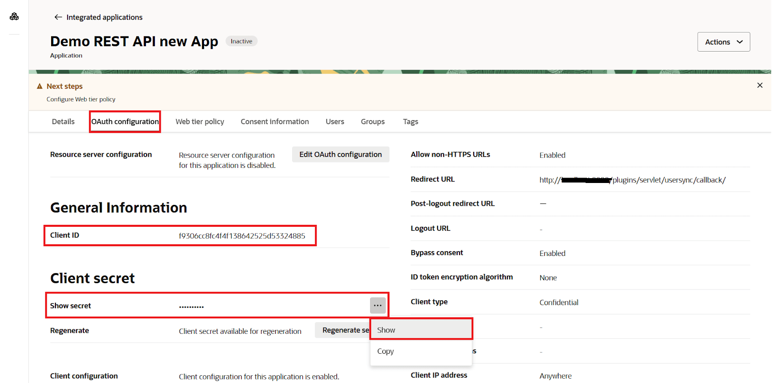
Task: Click the Post-logout redirect URL label
Action: pyautogui.click(x=452, y=203)
